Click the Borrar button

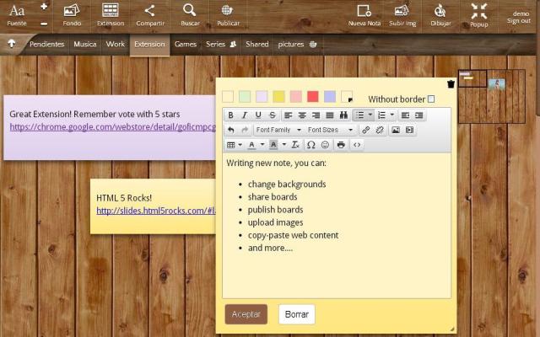pyautogui.click(x=296, y=314)
